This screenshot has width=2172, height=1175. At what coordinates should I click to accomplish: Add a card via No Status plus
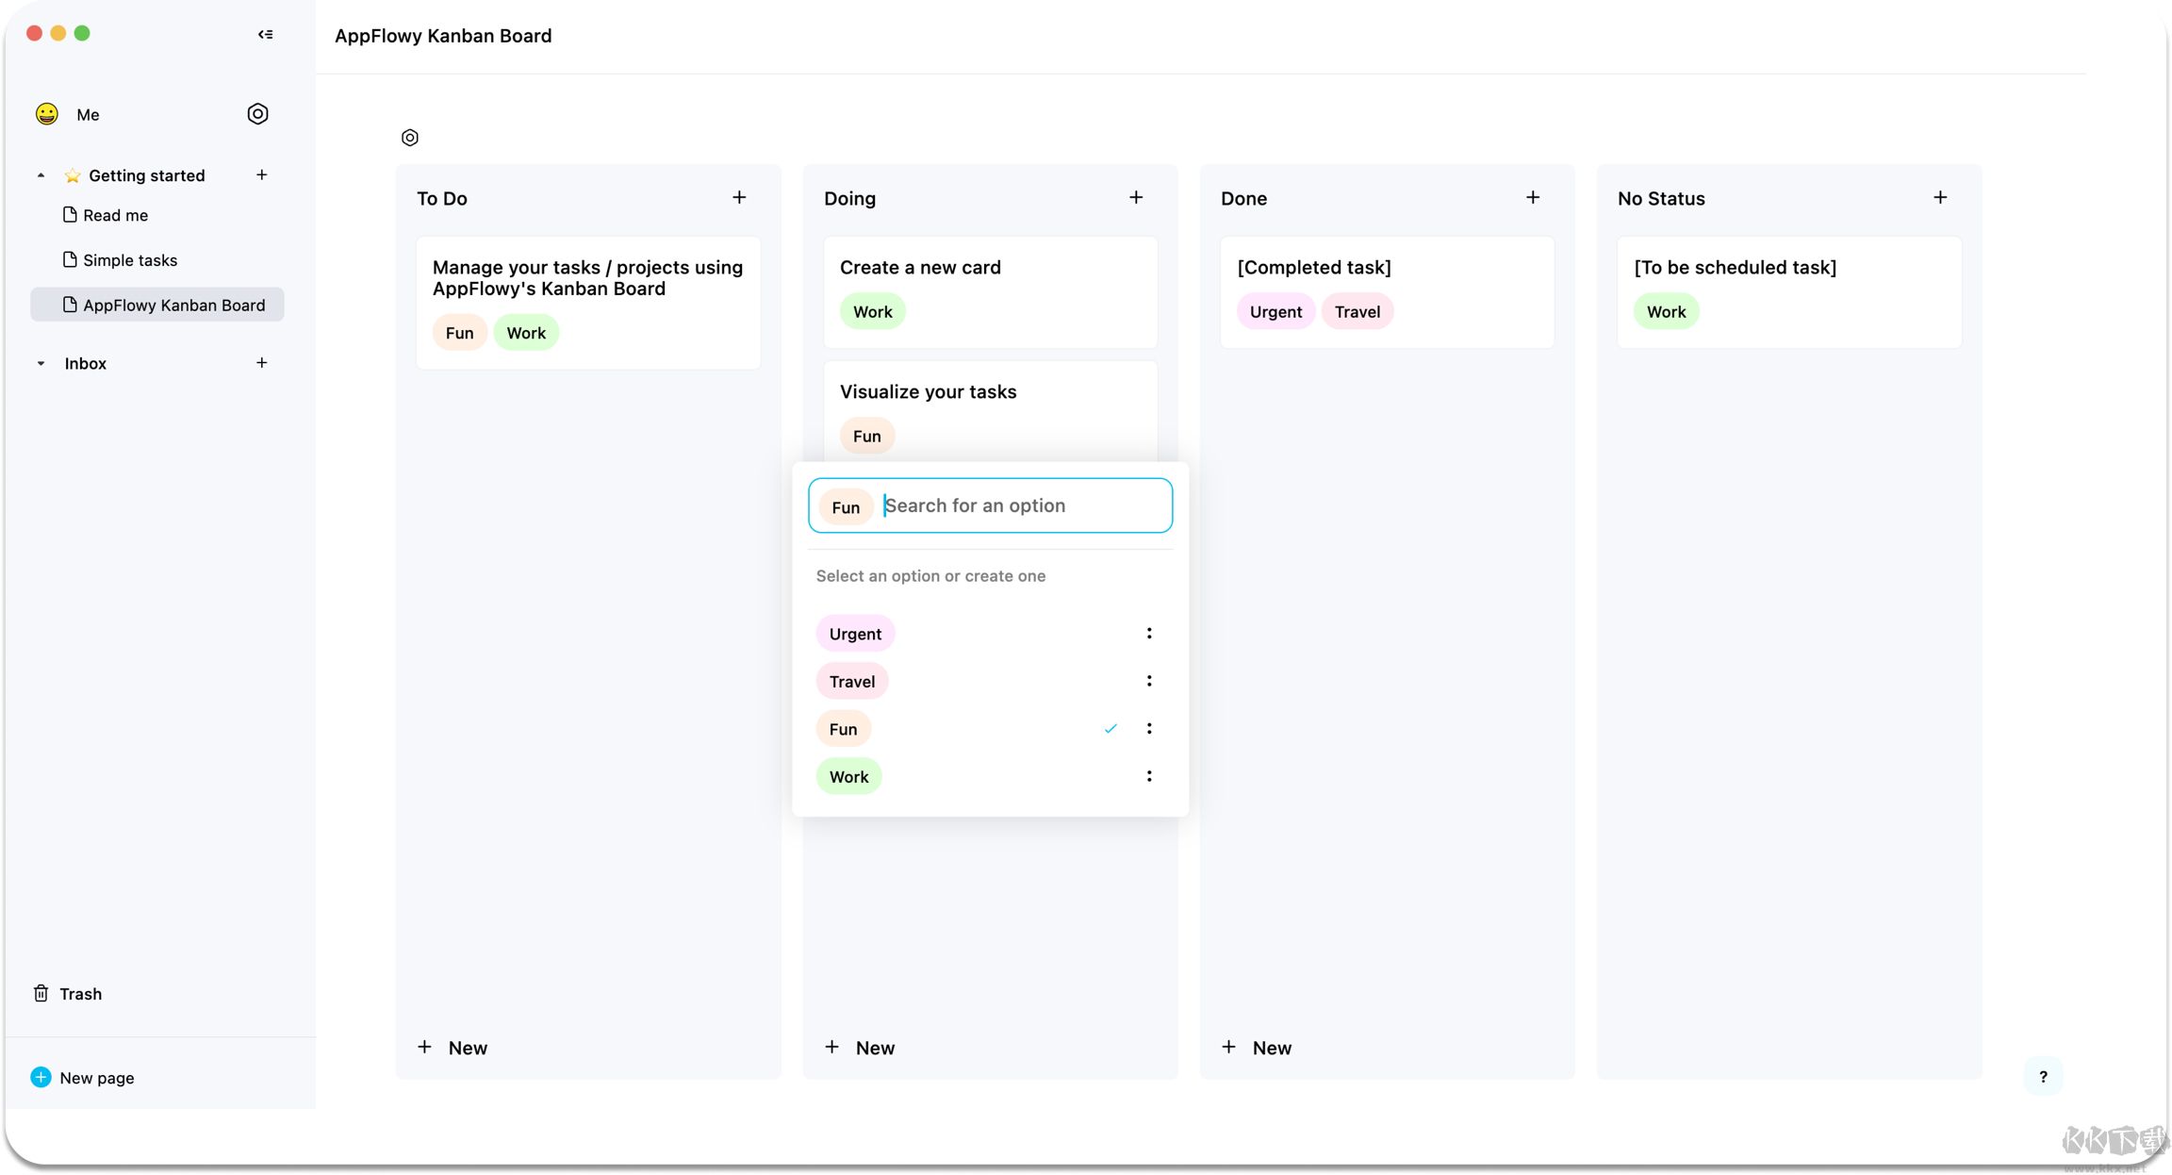click(1940, 197)
